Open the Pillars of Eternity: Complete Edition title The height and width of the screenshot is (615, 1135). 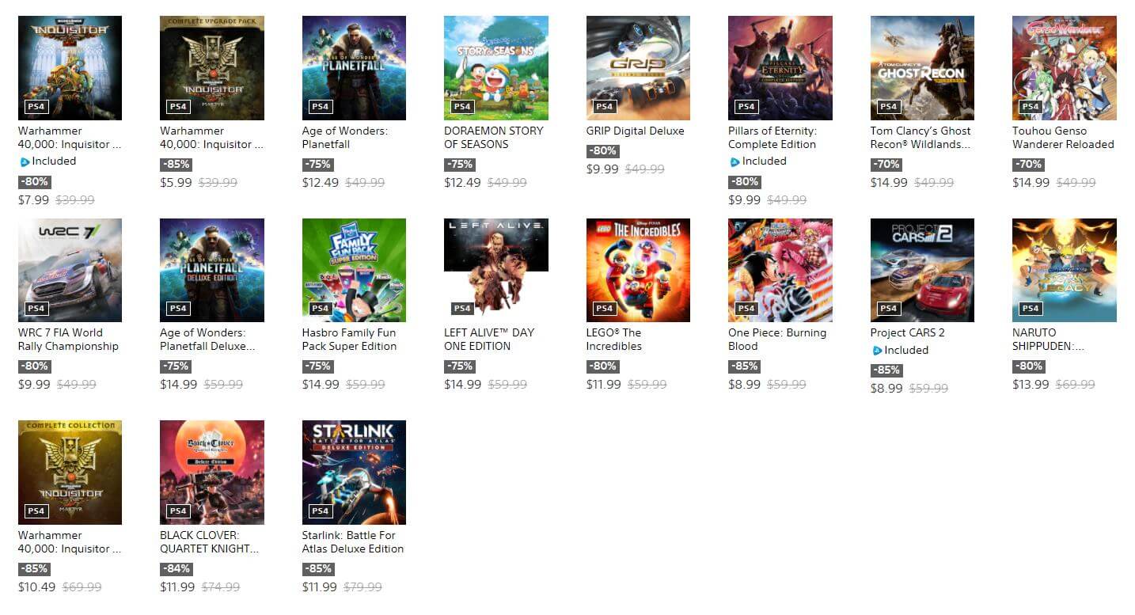coord(772,138)
